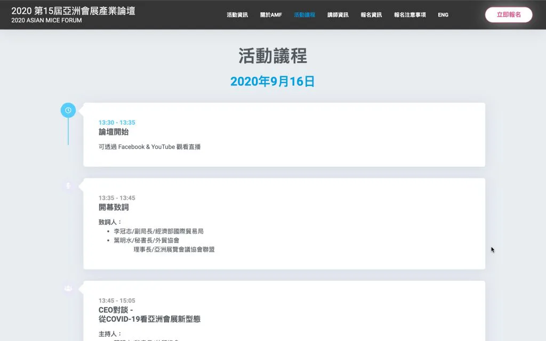Click the 論壇開始 session title
This screenshot has height=341, width=546.
pos(114,132)
